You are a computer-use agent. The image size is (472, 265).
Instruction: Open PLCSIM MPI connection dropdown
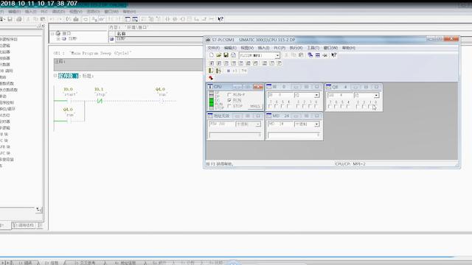tap(277, 56)
